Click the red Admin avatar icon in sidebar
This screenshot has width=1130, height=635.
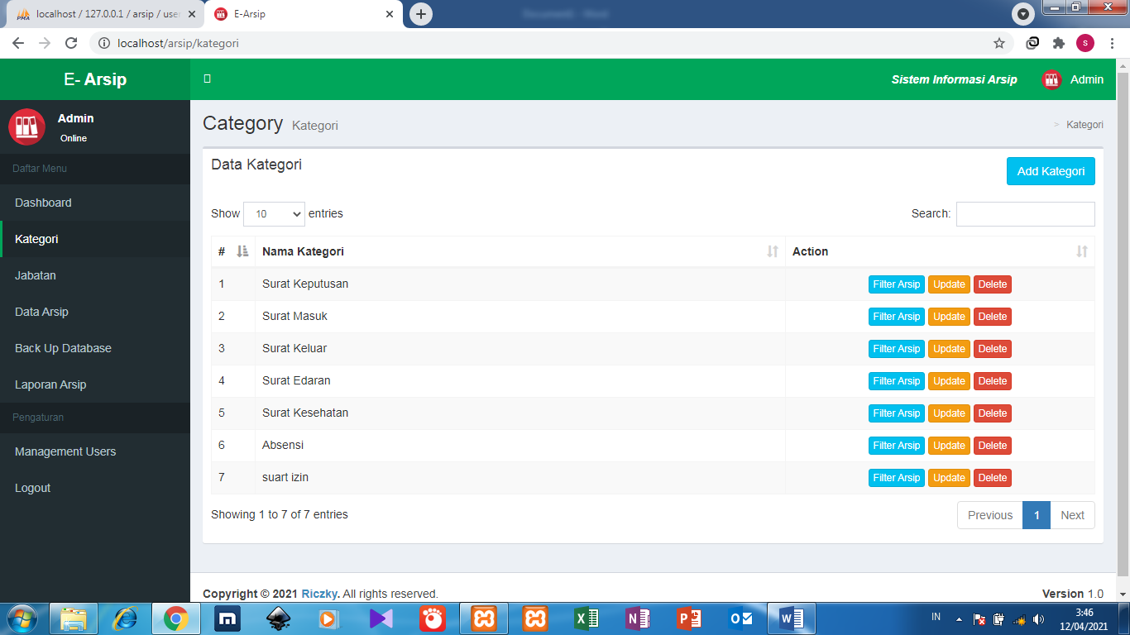(x=26, y=127)
